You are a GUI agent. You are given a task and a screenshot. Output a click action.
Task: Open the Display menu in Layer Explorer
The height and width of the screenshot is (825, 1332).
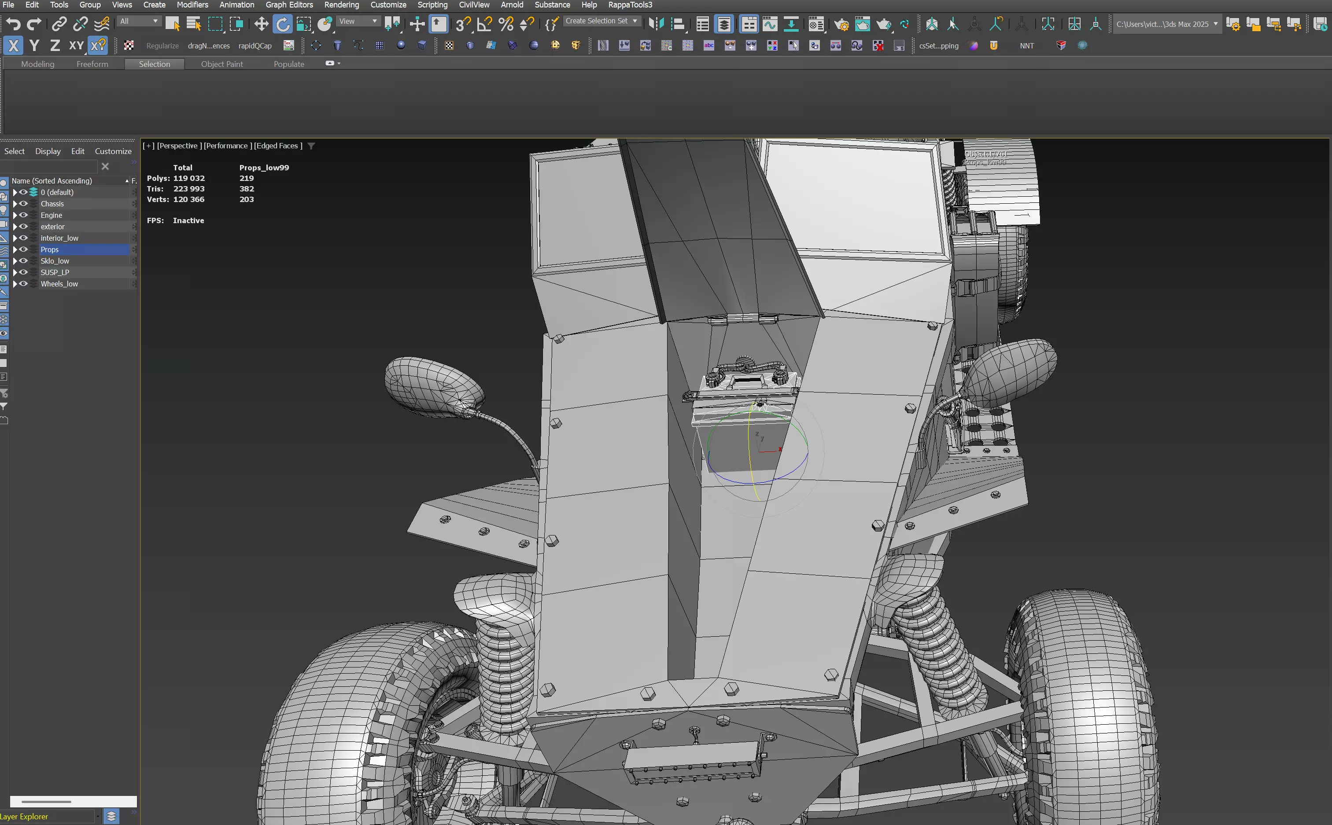(48, 151)
